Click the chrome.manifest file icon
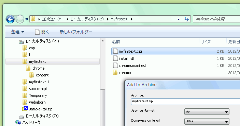The width and height of the screenshot is (240, 126). (x=115, y=66)
